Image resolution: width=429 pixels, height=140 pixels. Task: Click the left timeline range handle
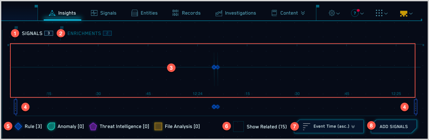click(16, 107)
